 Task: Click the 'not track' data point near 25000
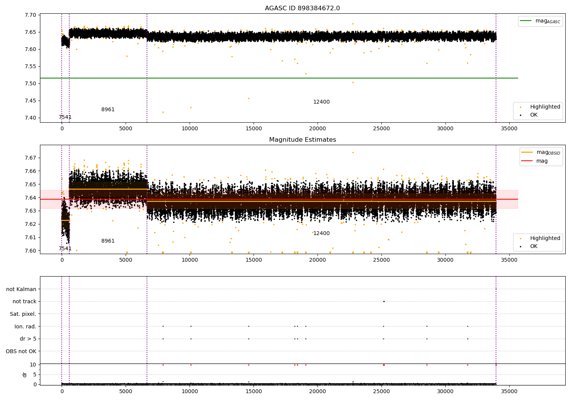[x=384, y=301]
